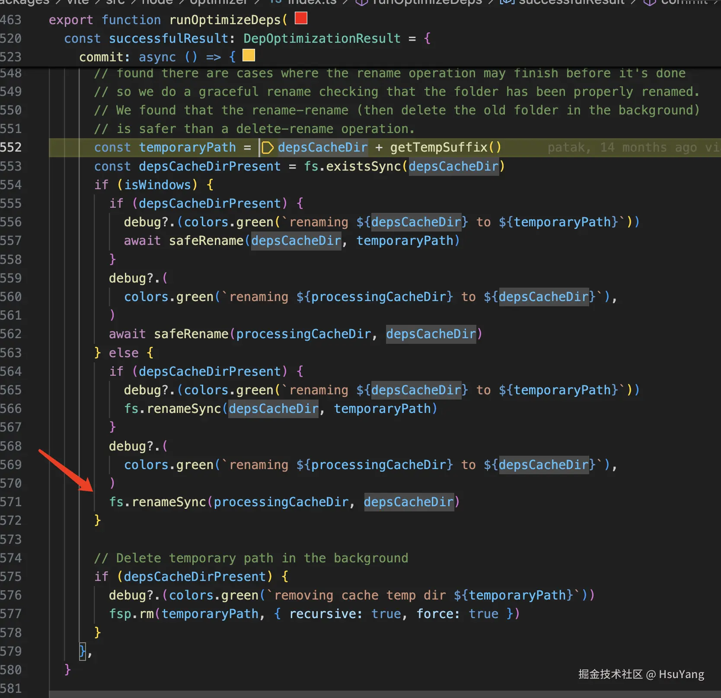Click line number 554 in the gutter

click(11, 185)
